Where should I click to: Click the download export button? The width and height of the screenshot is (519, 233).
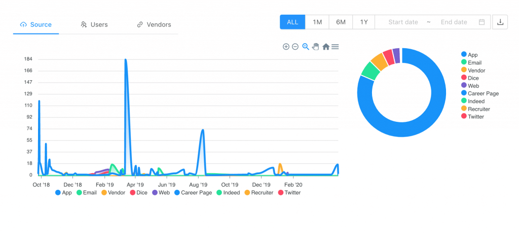tap(500, 22)
